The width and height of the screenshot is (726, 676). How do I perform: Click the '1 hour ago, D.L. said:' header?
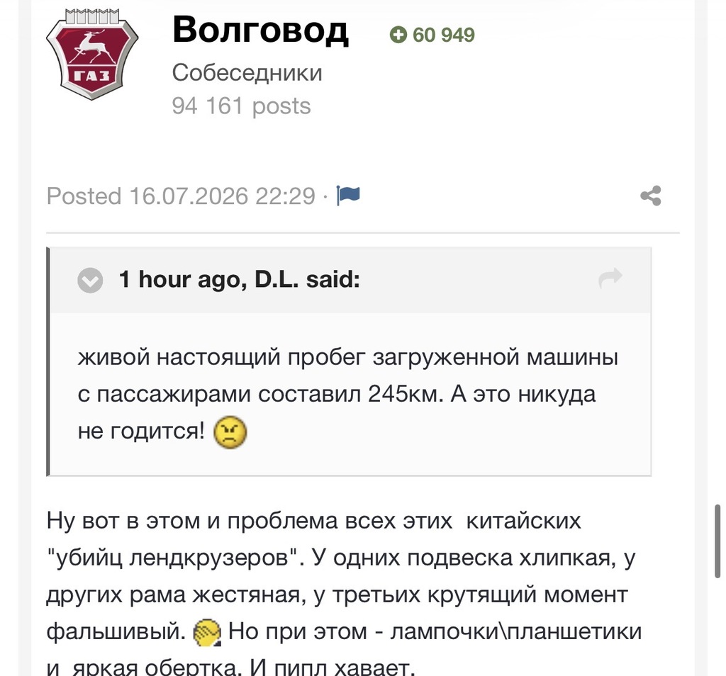coord(240,279)
